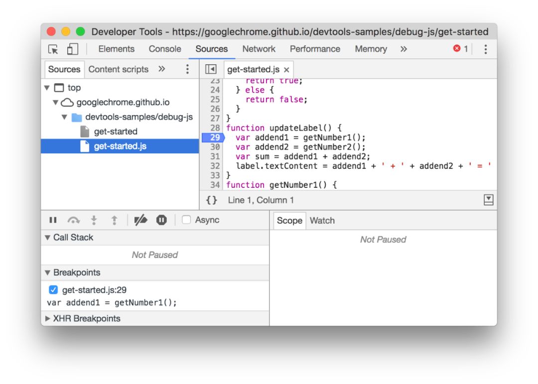
Task: Pause script execution button
Action: pyautogui.click(x=53, y=220)
